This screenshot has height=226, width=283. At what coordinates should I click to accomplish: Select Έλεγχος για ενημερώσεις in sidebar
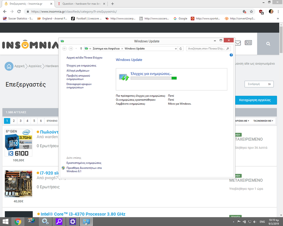point(81,65)
